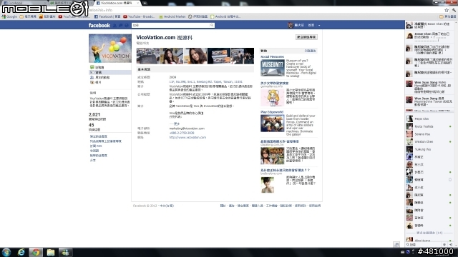Screen dimensions: 458x257
Task: Open the account dropdown arrow in the blue bar
Action: pos(319,26)
